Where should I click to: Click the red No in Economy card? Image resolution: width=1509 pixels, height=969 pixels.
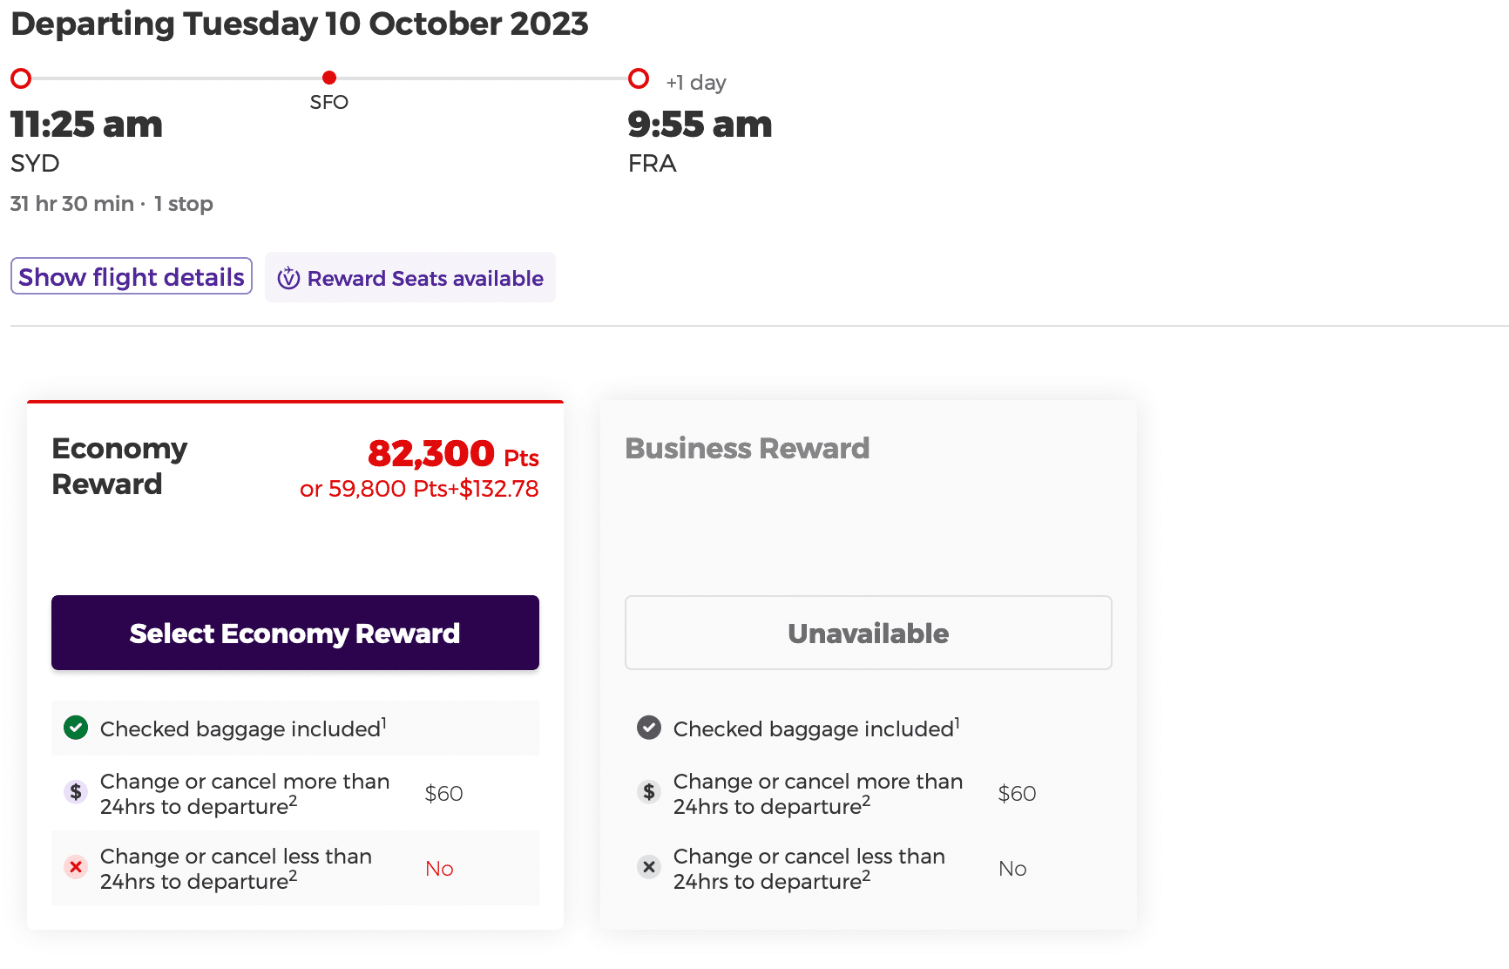pyautogui.click(x=439, y=869)
